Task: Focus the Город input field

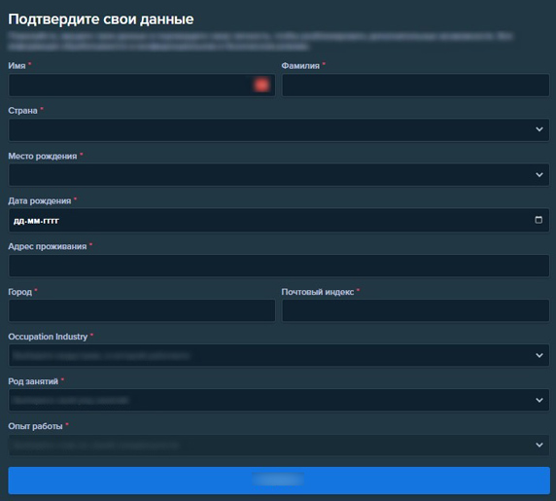Action: tap(142, 310)
